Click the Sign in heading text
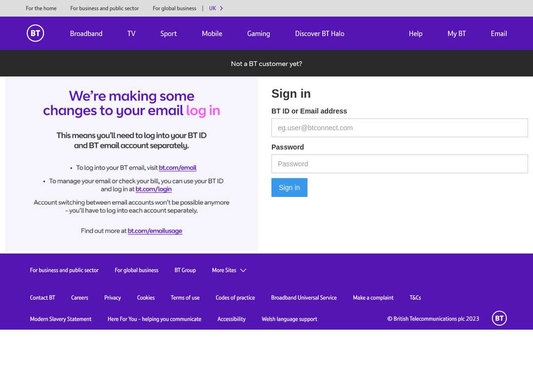 (x=291, y=93)
